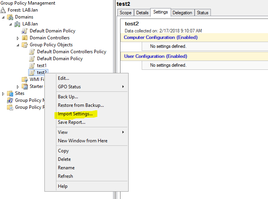Select the Default Domain Controllers Policy GPO
The width and height of the screenshot is (268, 199).
tap(71, 52)
